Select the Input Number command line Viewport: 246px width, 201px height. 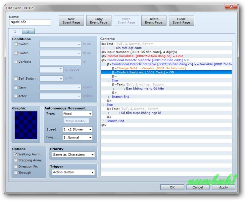166,52
